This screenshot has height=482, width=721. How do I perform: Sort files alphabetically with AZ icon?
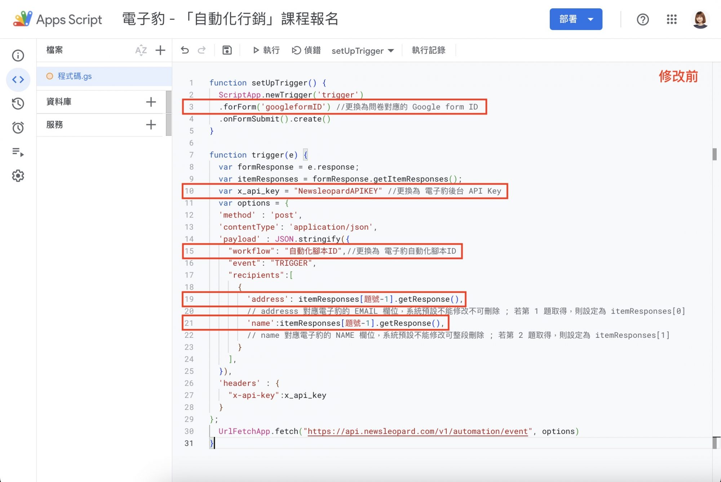141,50
